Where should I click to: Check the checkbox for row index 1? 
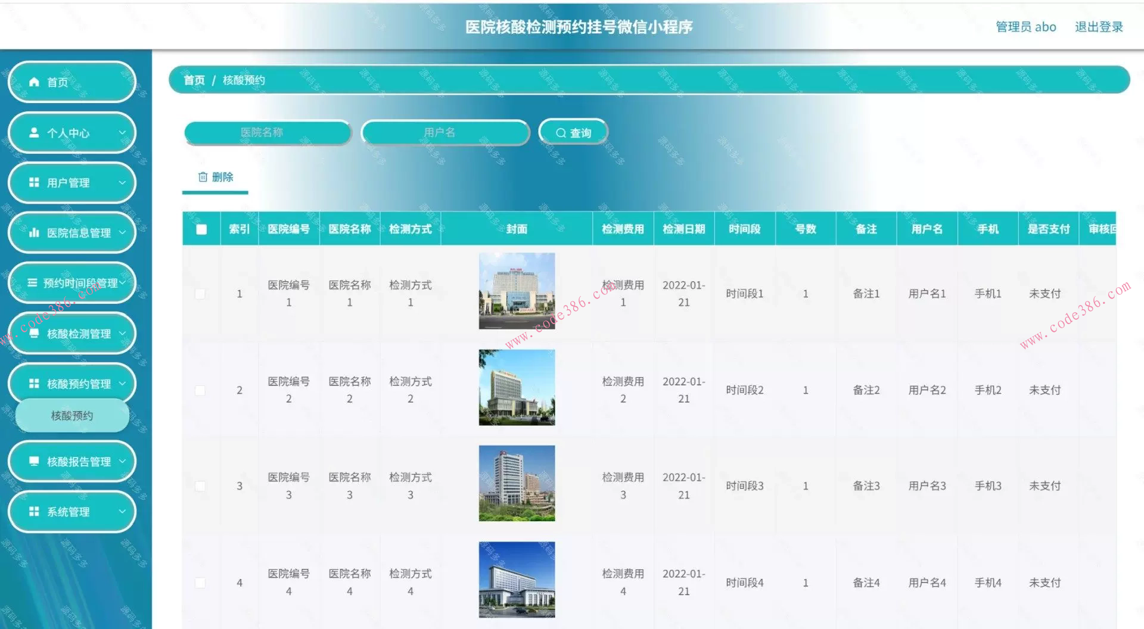200,294
